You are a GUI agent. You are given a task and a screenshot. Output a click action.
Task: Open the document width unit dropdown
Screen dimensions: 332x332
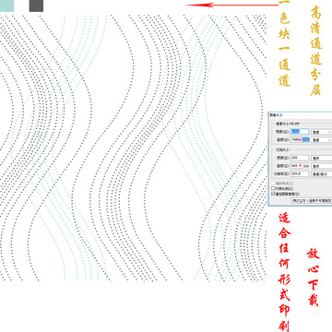tap(322, 158)
